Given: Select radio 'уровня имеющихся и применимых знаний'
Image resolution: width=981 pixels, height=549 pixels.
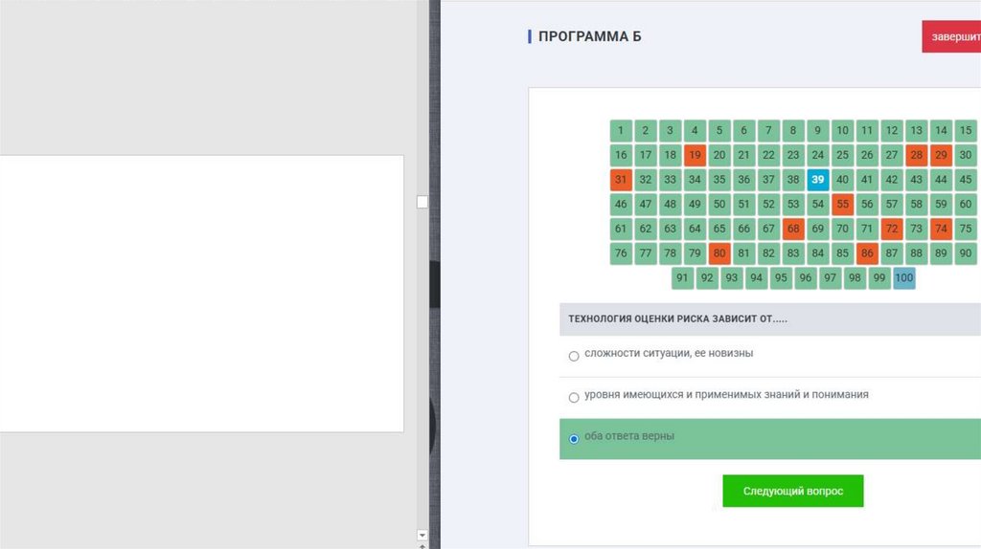Looking at the screenshot, I should 574,397.
